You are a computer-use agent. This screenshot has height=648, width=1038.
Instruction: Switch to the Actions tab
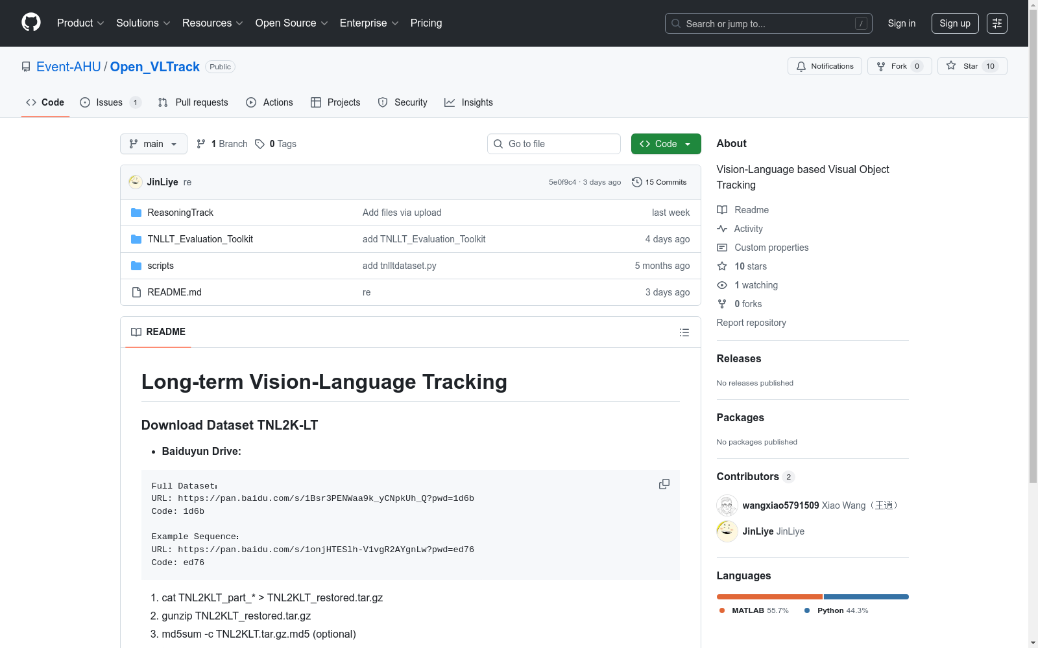click(x=269, y=102)
